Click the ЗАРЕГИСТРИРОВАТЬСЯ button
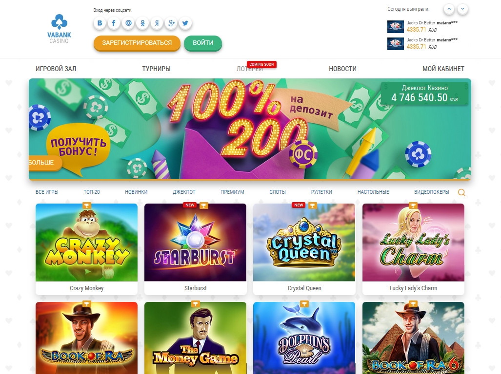 [137, 43]
